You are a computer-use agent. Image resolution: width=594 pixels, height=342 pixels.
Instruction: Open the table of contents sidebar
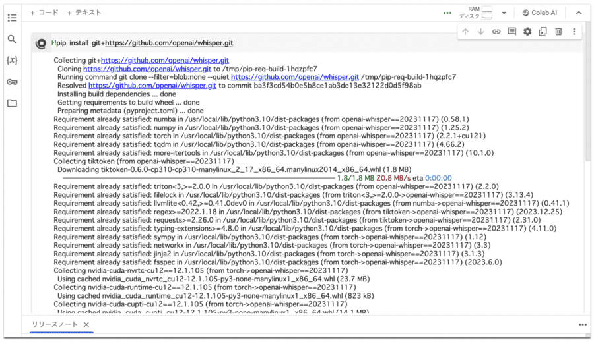tap(12, 18)
